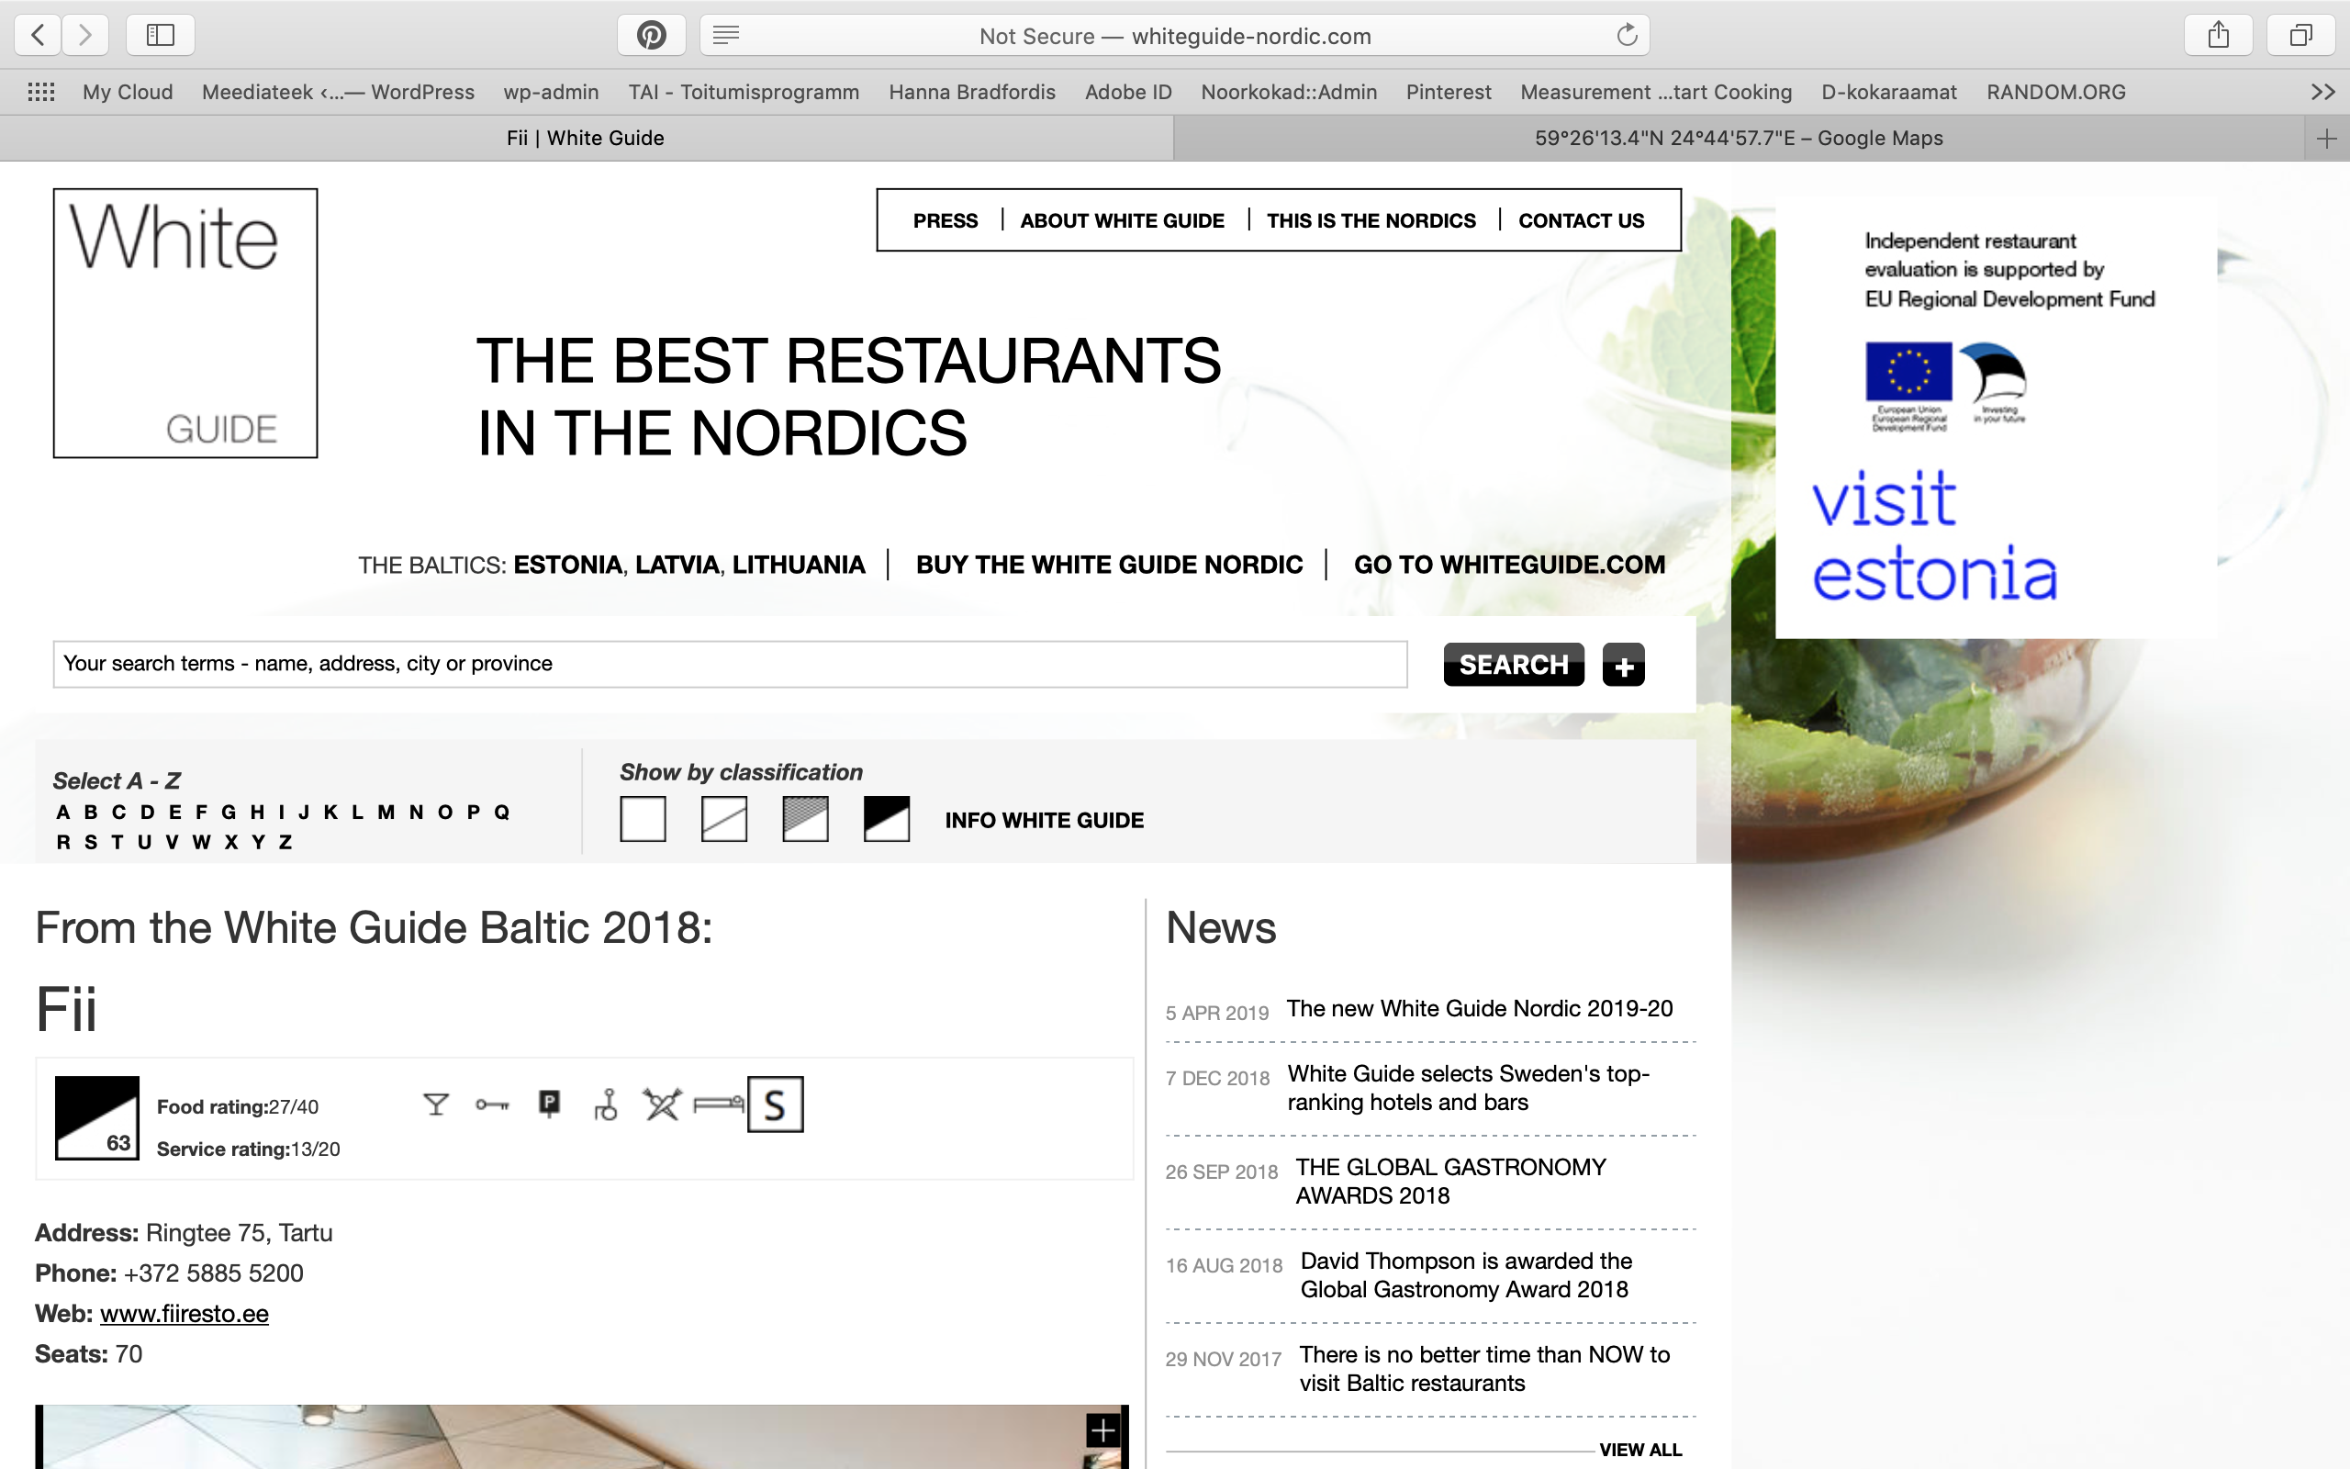Expand the restaurant photo with plus icon
This screenshot has width=2350, height=1469.
point(1102,1430)
